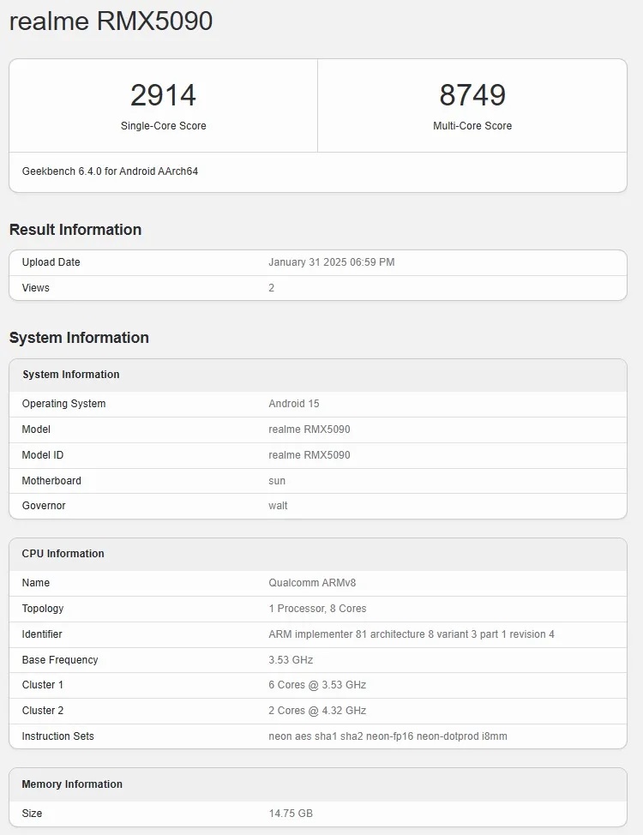Click the Geekbench 6.4.0 for Android AArch64 text
Image resolution: width=643 pixels, height=835 pixels.
tap(110, 171)
